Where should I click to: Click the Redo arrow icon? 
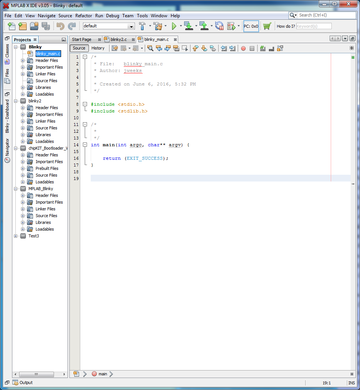click(72, 26)
